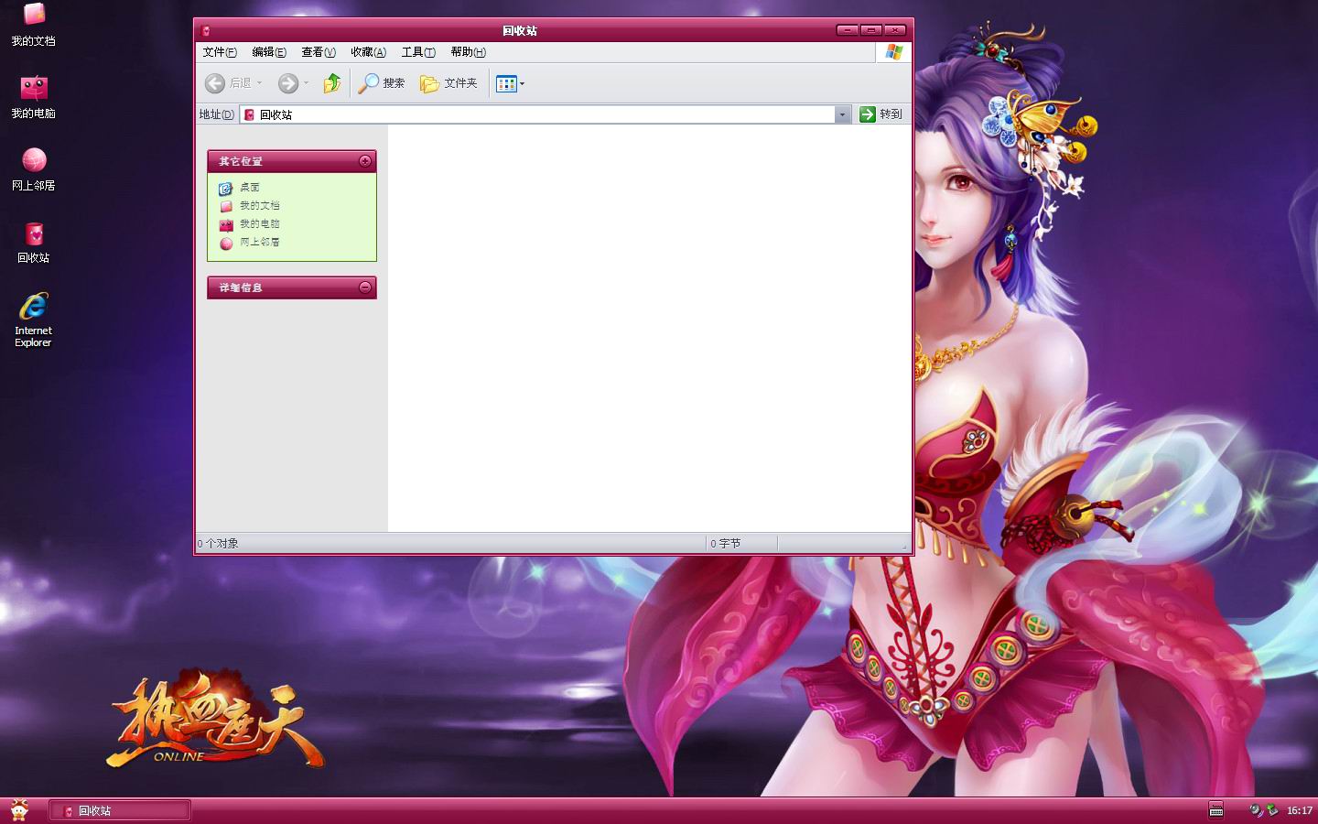
Task: Open the 收藏(A) menu
Action: 369,52
